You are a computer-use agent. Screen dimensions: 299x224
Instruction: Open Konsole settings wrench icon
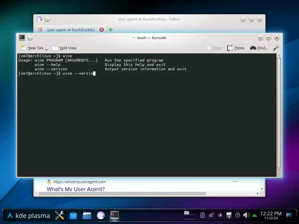(276, 48)
